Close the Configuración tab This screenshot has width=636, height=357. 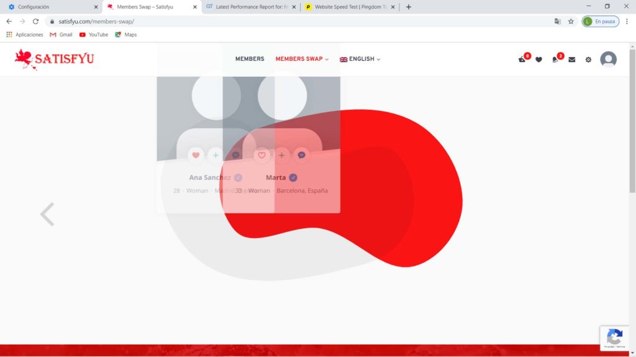(x=96, y=7)
